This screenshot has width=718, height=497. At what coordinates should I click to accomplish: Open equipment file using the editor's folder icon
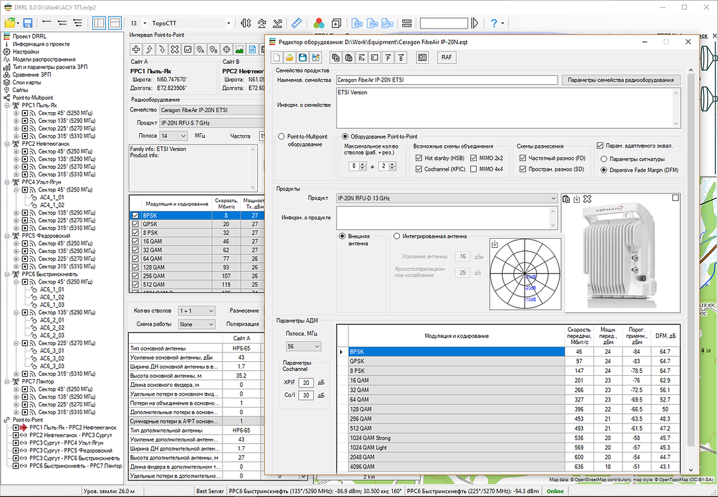(x=290, y=57)
